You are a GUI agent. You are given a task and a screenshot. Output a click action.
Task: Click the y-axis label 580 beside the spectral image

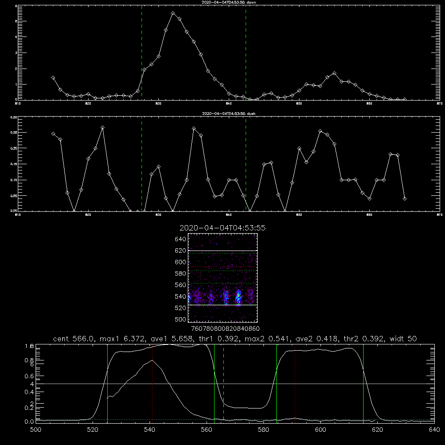(x=181, y=273)
